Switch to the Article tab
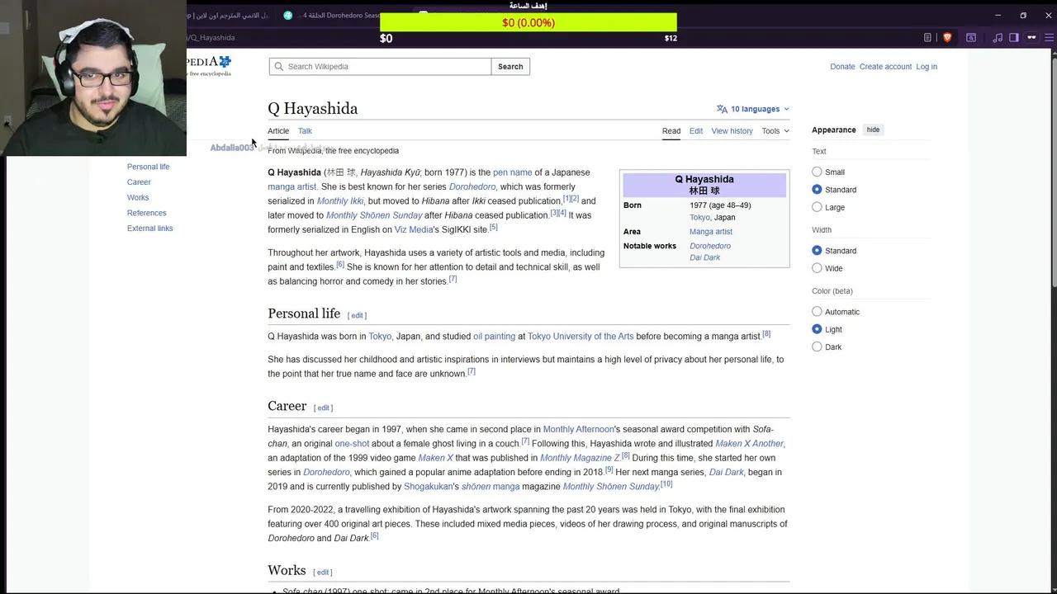The height and width of the screenshot is (594, 1057). 278,130
